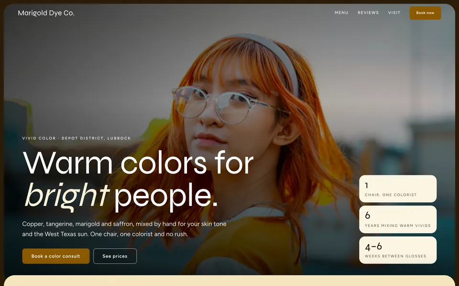Click the 'Warm colors for' headline text
Screen dimensions: 459x286
pyautogui.click(x=138, y=163)
